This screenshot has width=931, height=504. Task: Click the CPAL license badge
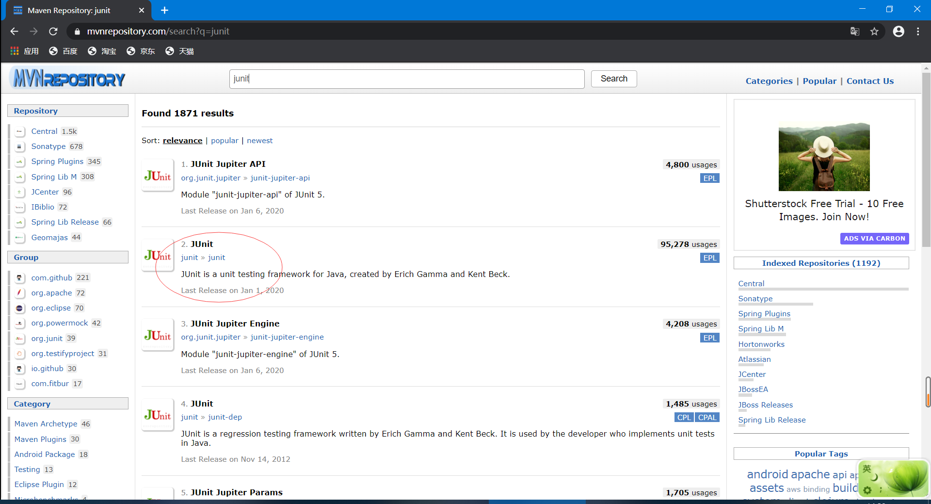click(x=707, y=417)
